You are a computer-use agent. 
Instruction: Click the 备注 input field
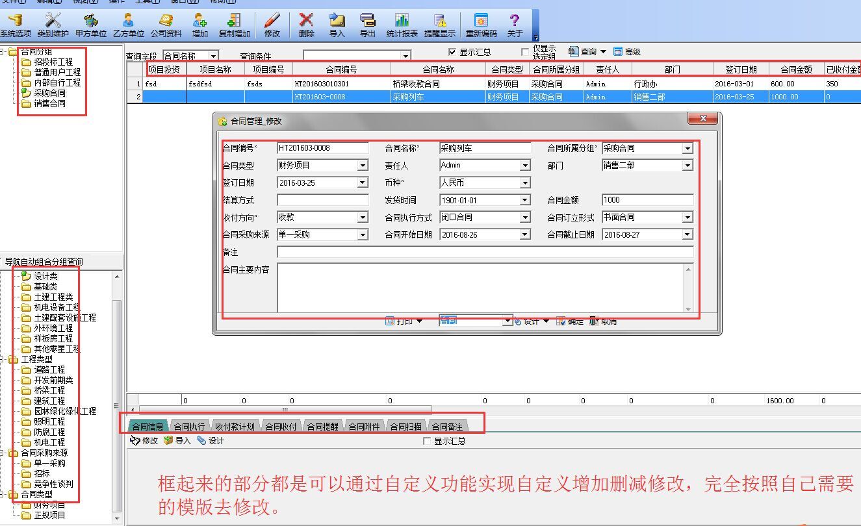click(485, 252)
